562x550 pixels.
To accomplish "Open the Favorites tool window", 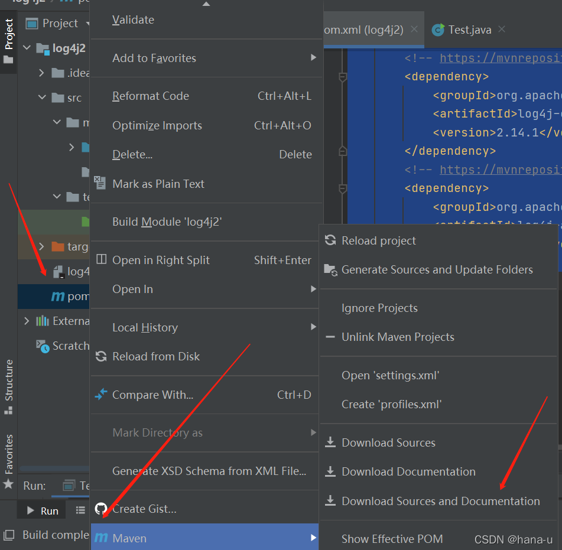I will [x=9, y=461].
